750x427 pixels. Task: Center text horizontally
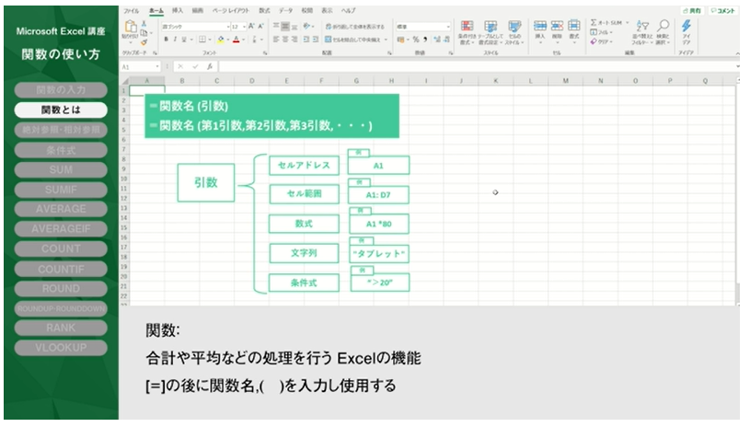pos(285,40)
